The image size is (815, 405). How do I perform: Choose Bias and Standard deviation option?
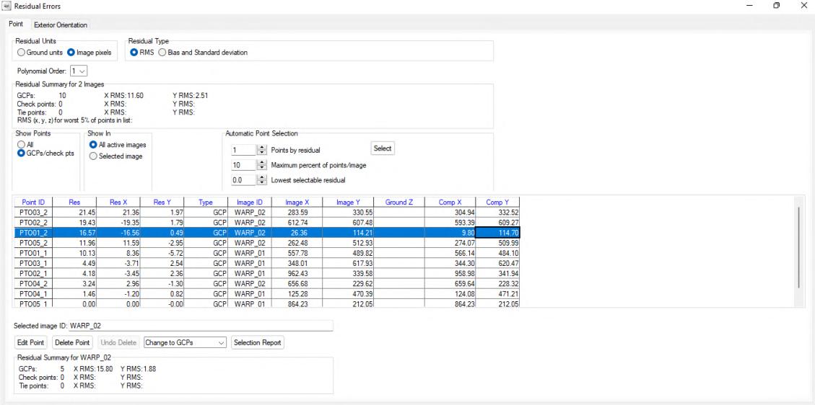203,53
